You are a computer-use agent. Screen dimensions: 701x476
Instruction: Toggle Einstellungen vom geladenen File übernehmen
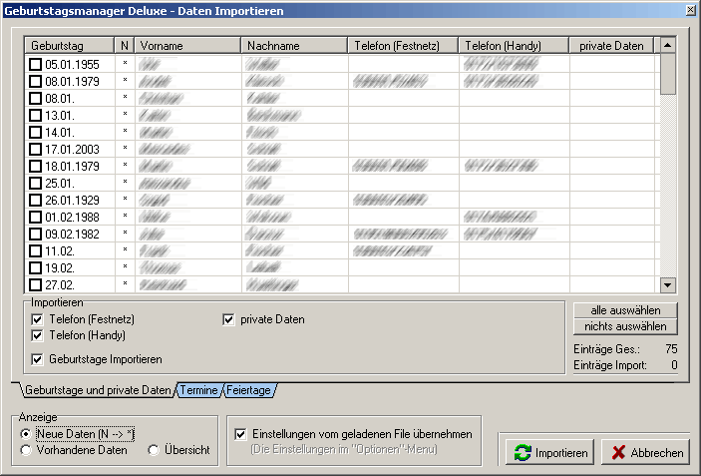point(240,434)
